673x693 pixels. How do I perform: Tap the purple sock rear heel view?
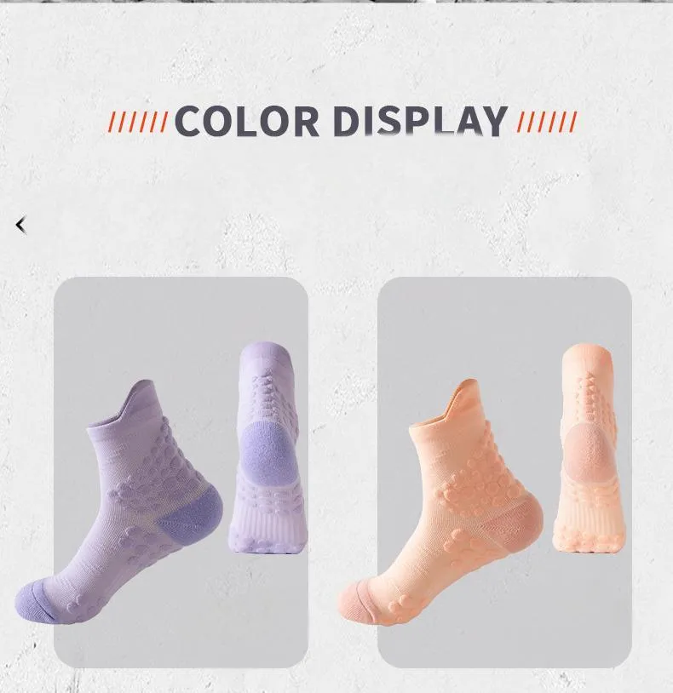[x=268, y=447]
